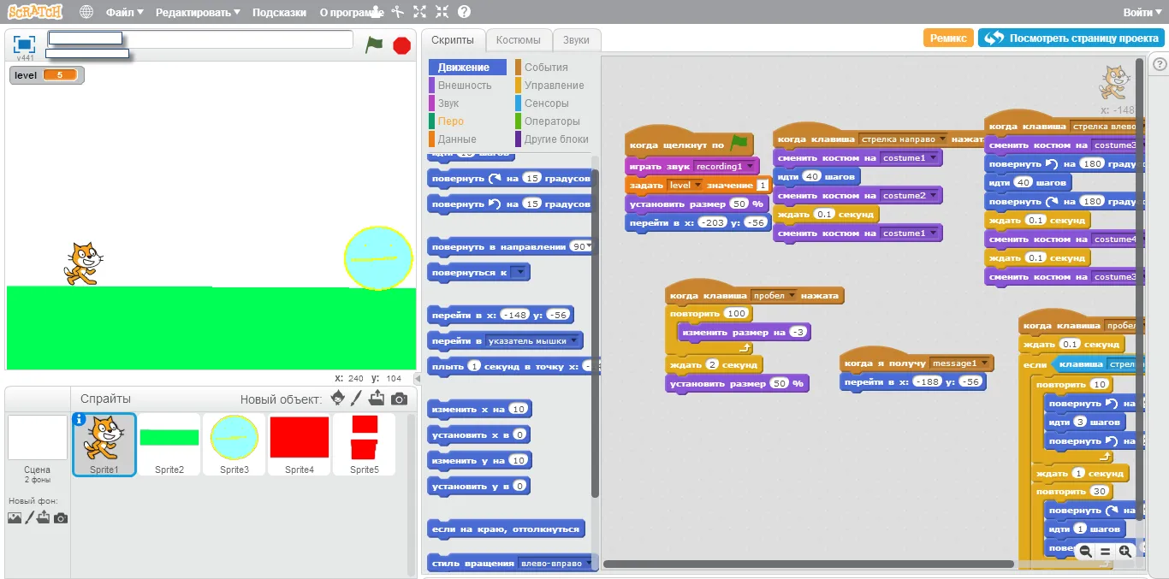Open the Файл menu
The height and width of the screenshot is (579, 1169).
coord(125,13)
